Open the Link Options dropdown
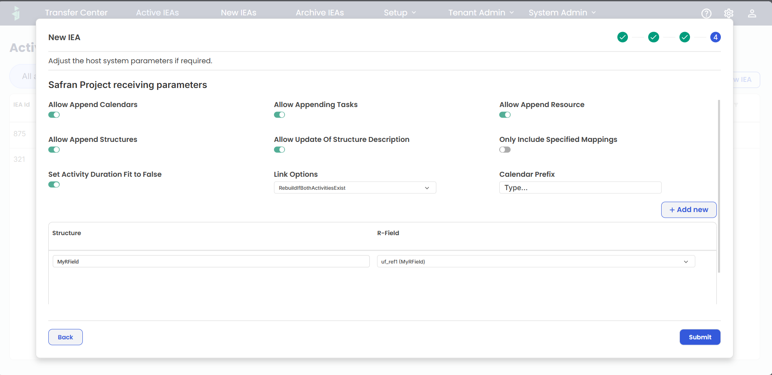Viewport: 772px width, 375px height. 355,188
